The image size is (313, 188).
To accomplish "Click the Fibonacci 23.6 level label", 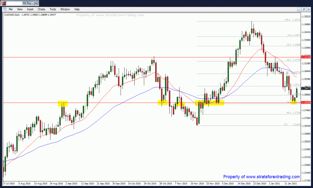I will coord(293,44).
